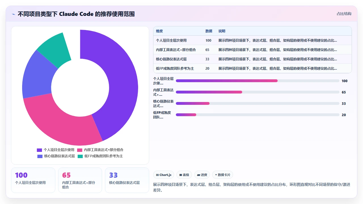Screen dimensions: 363x204
Task: Click the 占比结构 label in header
Action: coord(344,14)
